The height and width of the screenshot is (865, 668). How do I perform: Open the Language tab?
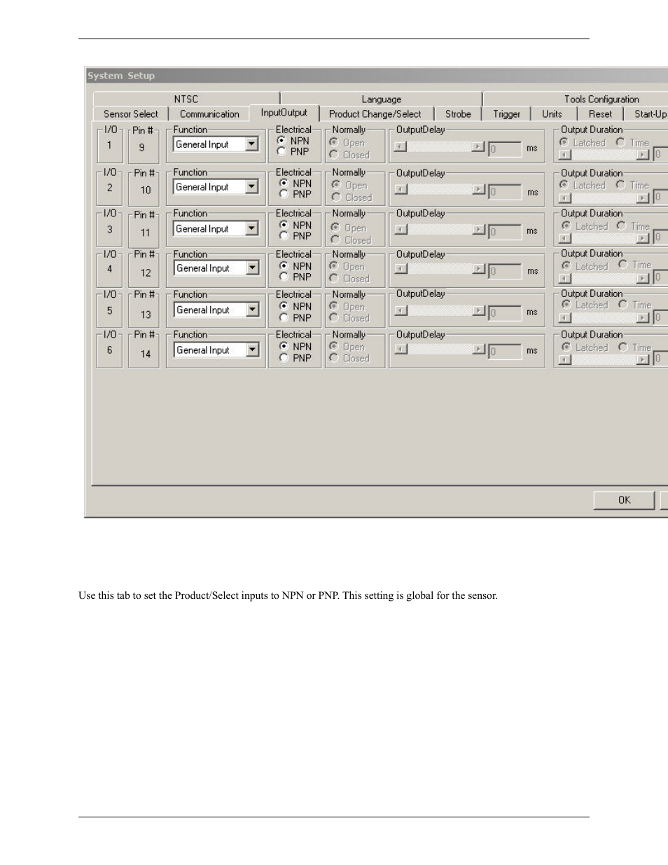[x=382, y=99]
